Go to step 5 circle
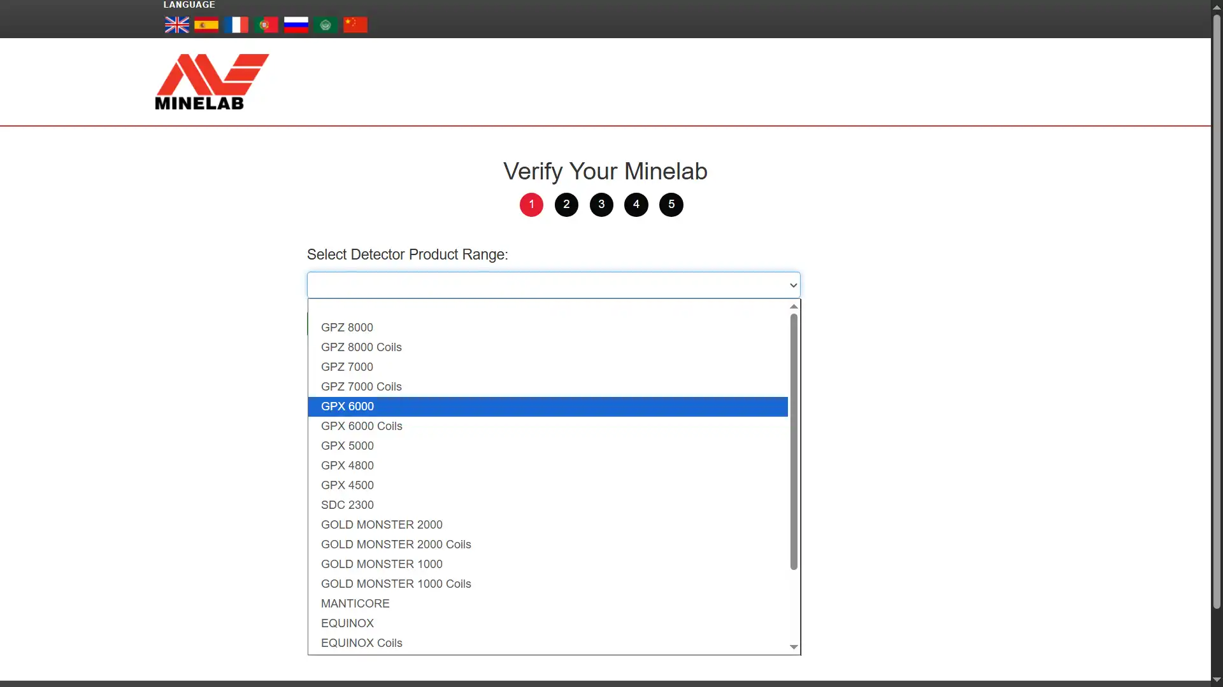The width and height of the screenshot is (1223, 687). (x=671, y=205)
